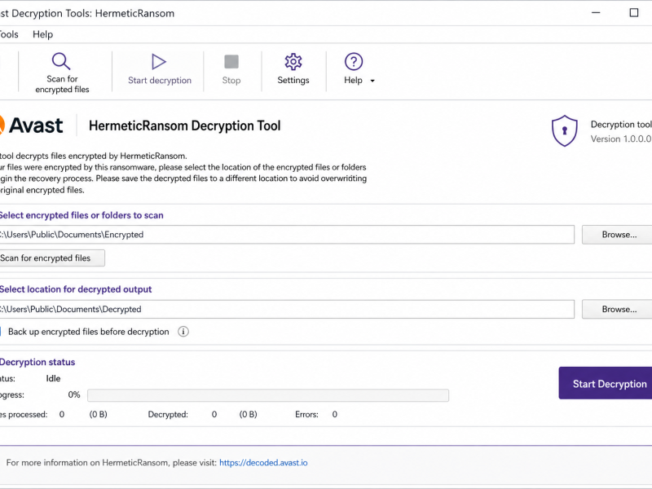Browse for decrypted output location

(x=617, y=310)
